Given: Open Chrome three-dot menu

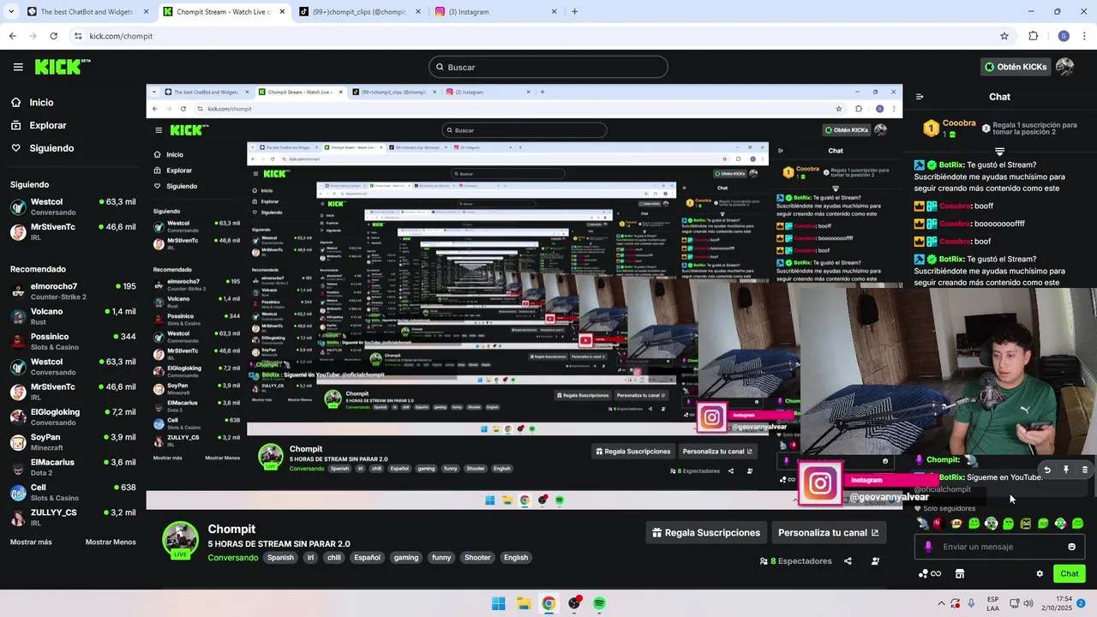Looking at the screenshot, I should [x=1085, y=36].
